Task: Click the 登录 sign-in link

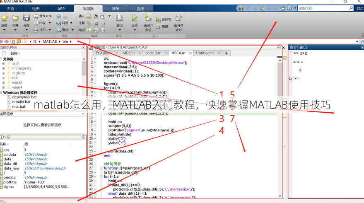Action: (360, 8)
